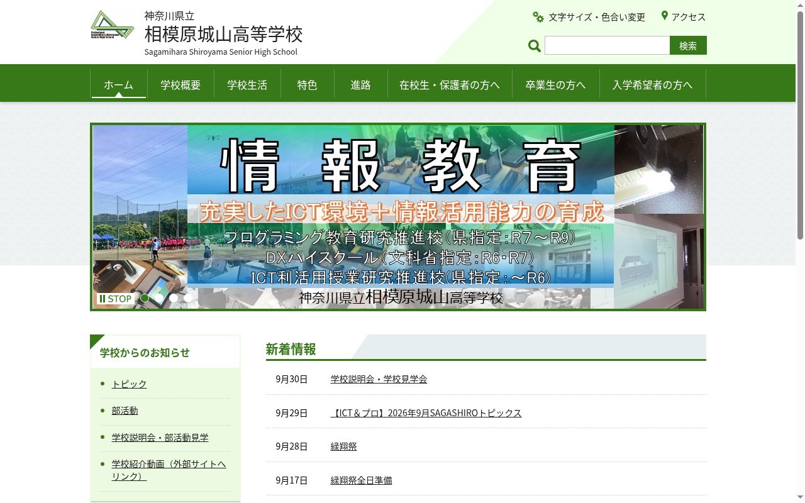This screenshot has height=503, width=805.
Task: Open the 緑翔祭 news item dated 9月28日
Action: (x=343, y=446)
